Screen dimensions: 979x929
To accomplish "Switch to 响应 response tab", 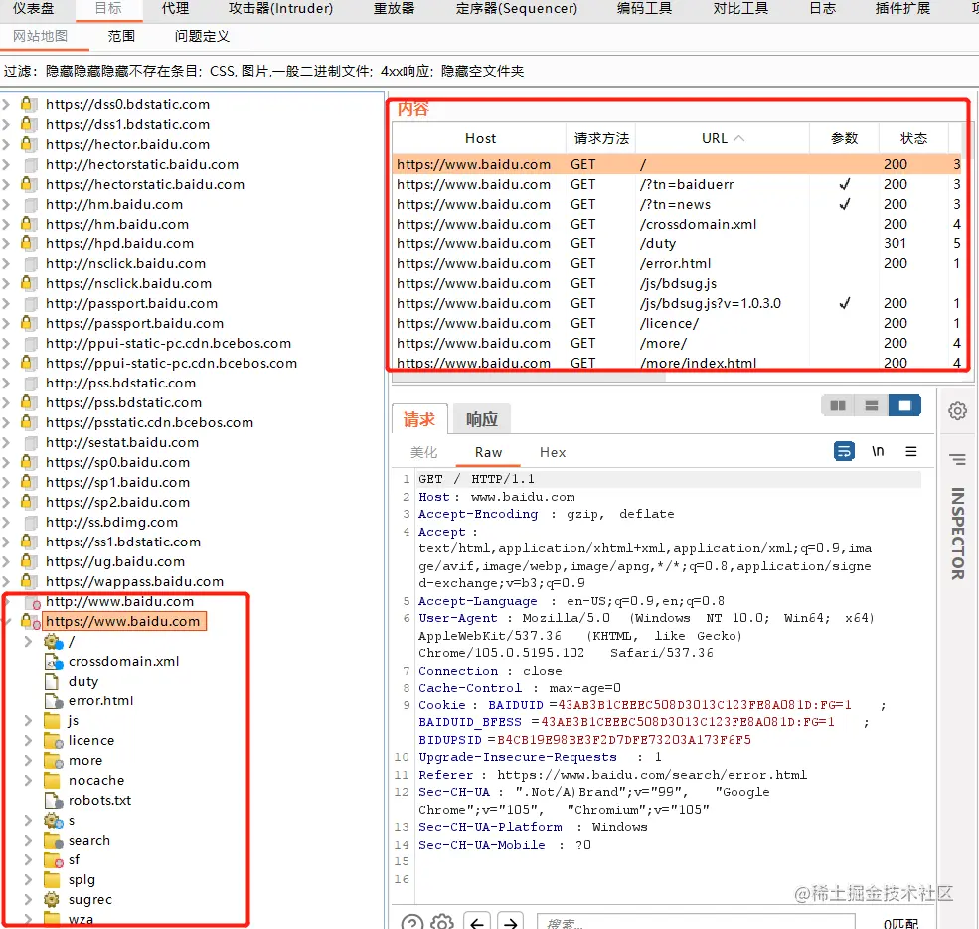I will point(481,419).
